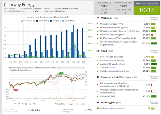Viewport: 161px width, 115px height.
Task: Toggle the volladjustiert indicator in chart header
Action: [x=43, y=68]
